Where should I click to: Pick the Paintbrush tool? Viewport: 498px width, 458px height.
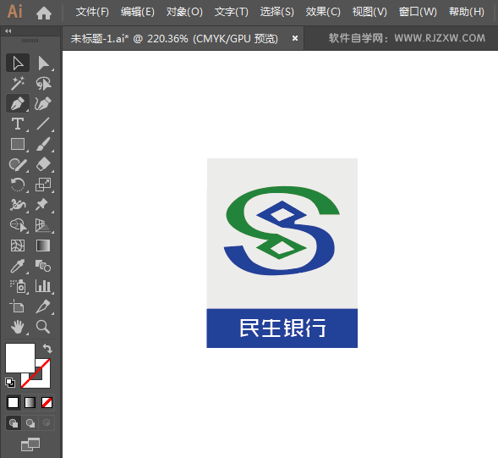tap(43, 144)
